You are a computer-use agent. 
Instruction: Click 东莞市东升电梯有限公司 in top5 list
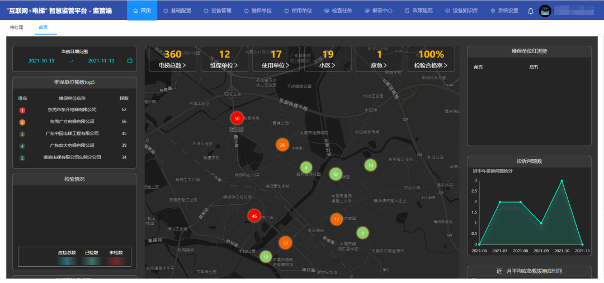click(x=72, y=110)
